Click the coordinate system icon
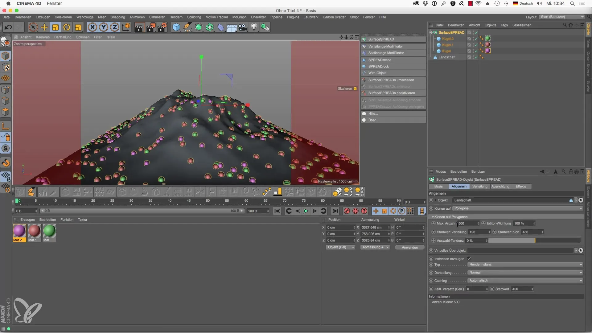592x333 pixels. coord(126,27)
